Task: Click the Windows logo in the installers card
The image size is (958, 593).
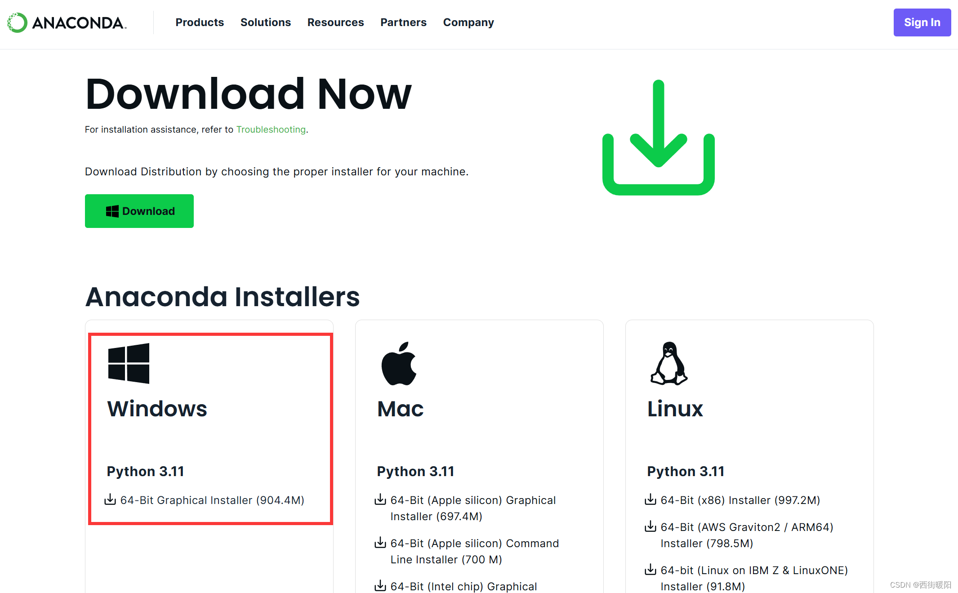Action: [129, 363]
